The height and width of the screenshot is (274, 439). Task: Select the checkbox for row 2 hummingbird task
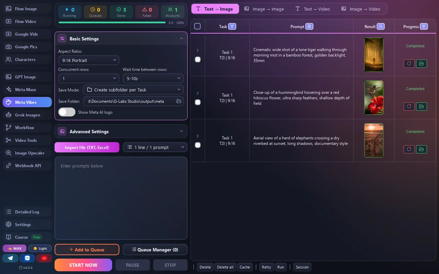[x=198, y=102]
